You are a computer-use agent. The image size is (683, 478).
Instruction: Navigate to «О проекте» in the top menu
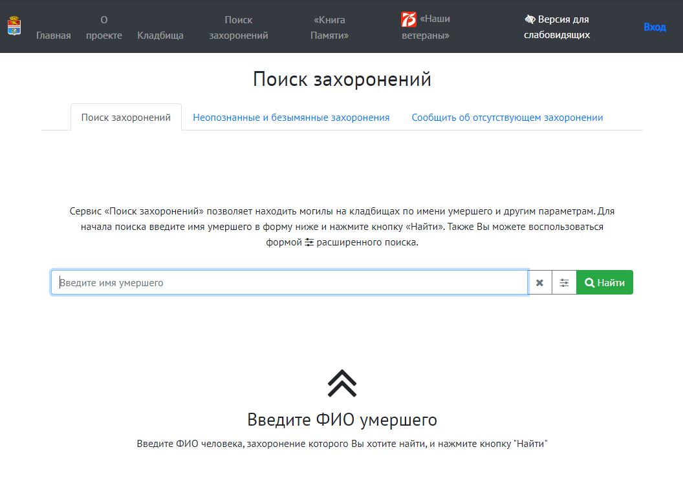tap(103, 27)
